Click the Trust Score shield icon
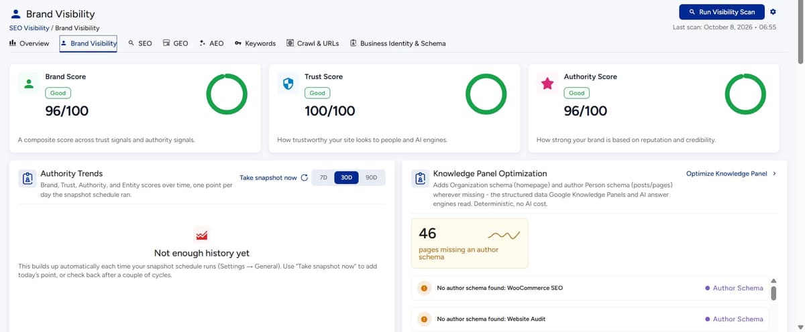The width and height of the screenshot is (805, 332). 288,84
